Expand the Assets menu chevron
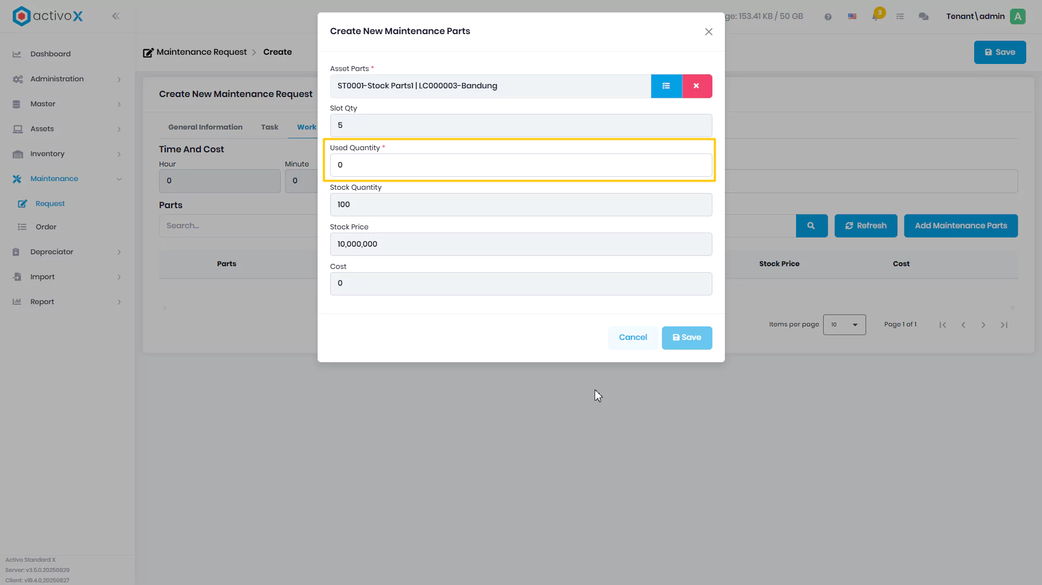 [119, 130]
